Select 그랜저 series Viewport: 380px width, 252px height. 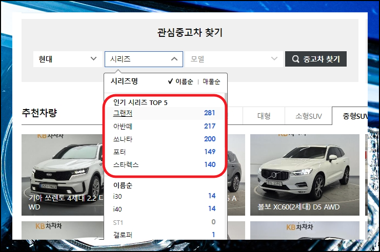164,113
